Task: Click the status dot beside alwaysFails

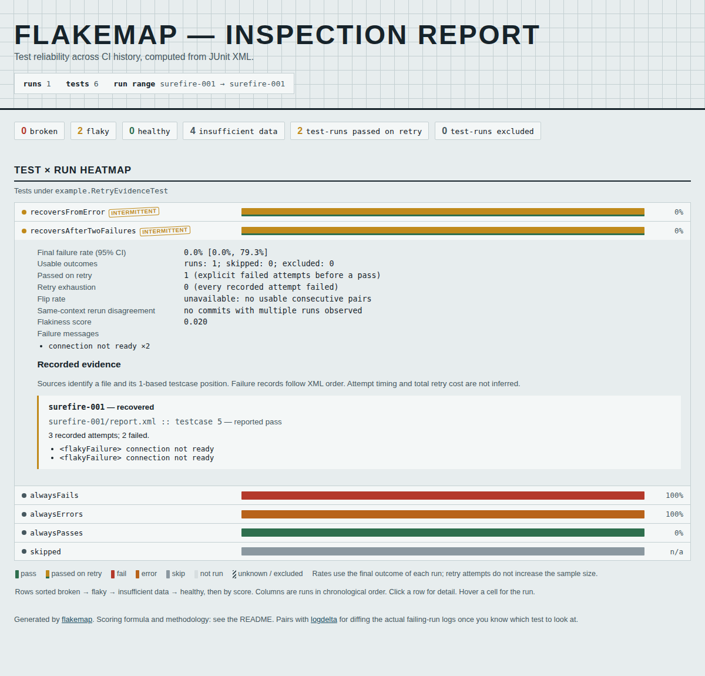Action: (x=24, y=496)
